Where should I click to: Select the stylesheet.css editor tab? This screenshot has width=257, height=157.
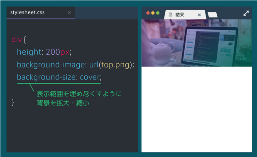pyautogui.click(x=41, y=12)
